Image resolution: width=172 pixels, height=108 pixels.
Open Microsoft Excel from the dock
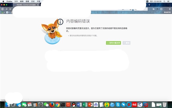[x=85, y=105]
